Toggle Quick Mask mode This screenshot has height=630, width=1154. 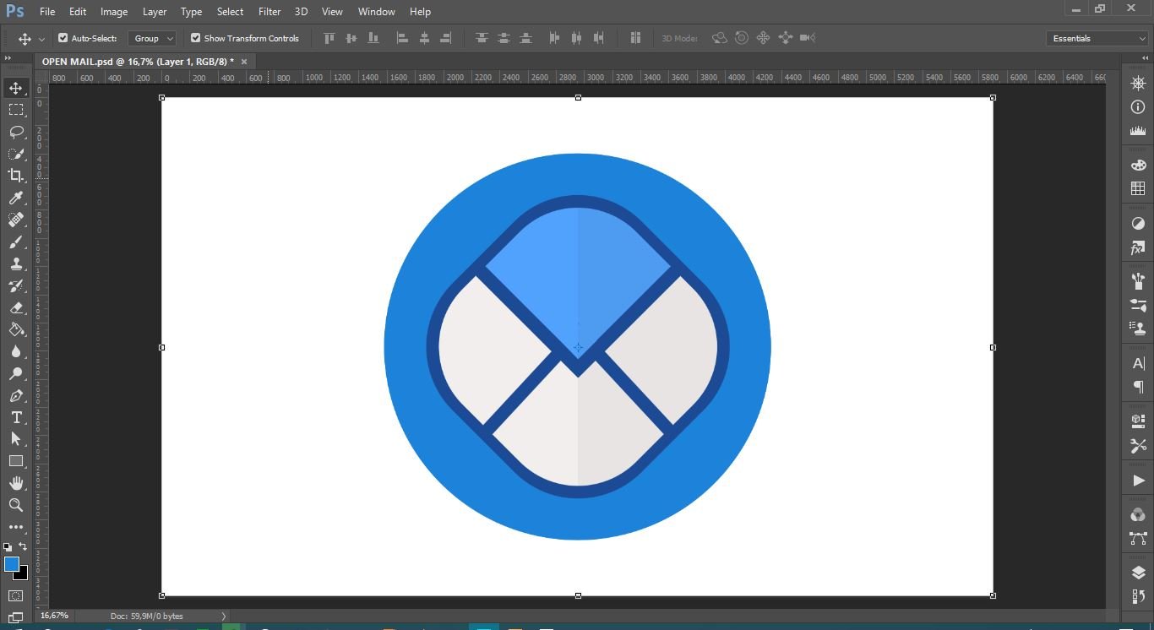tap(16, 596)
